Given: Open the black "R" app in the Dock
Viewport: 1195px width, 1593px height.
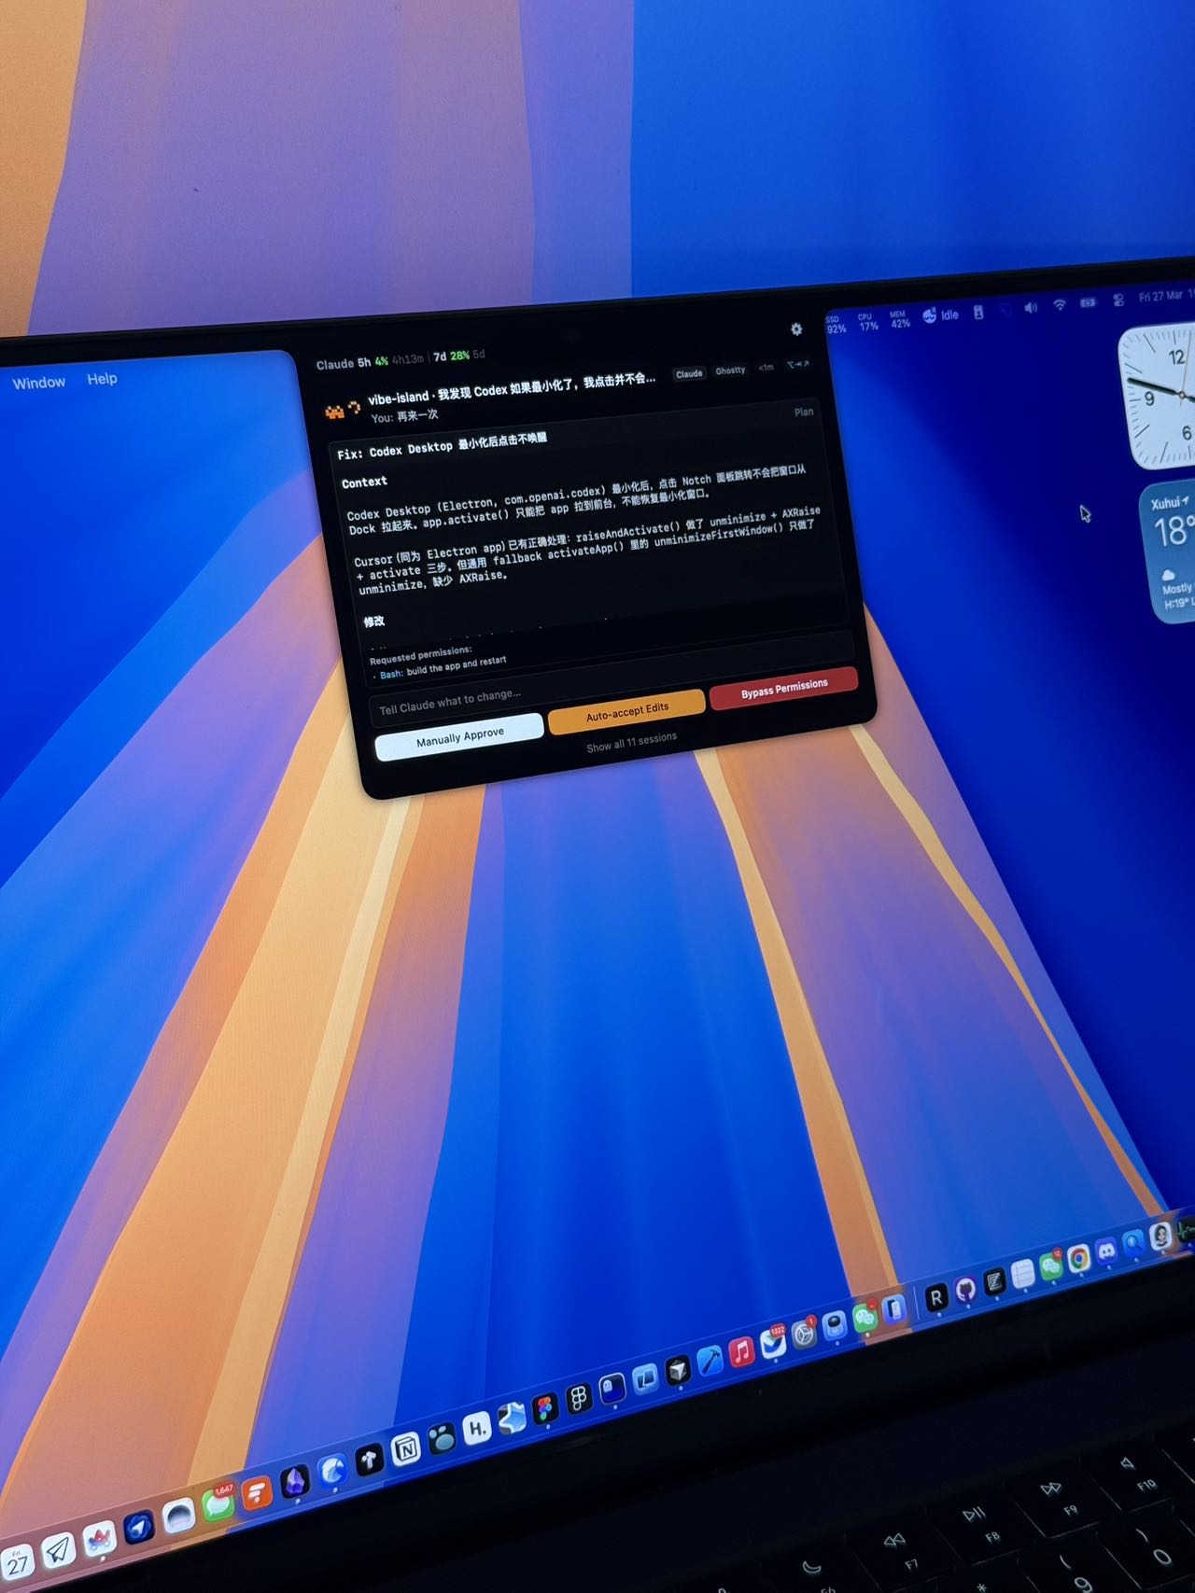Looking at the screenshot, I should (935, 1296).
